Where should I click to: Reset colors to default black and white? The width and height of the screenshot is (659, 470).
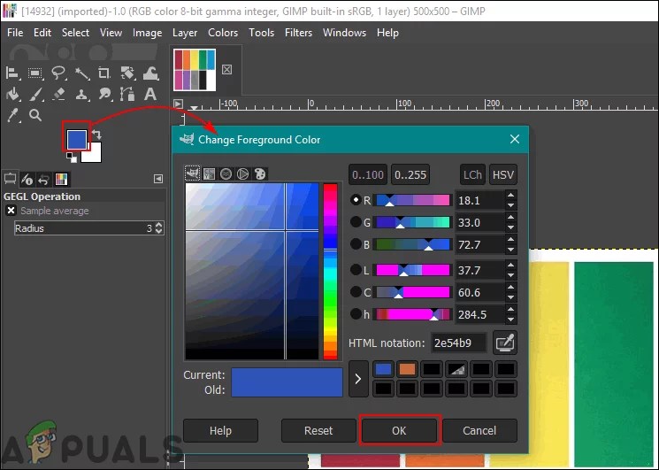[x=72, y=158]
